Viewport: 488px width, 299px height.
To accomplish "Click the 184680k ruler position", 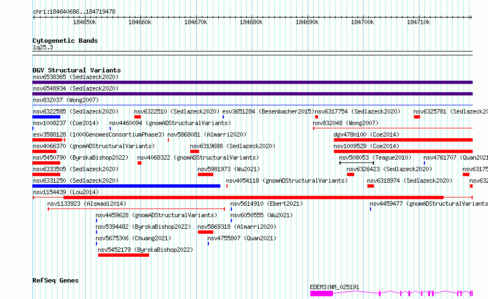I will [251, 22].
